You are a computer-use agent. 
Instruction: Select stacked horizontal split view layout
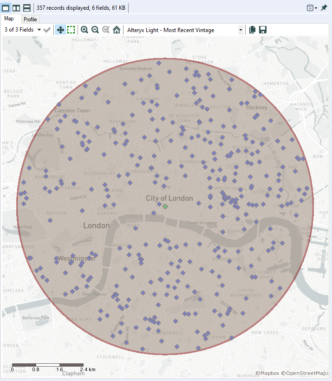(27, 8)
